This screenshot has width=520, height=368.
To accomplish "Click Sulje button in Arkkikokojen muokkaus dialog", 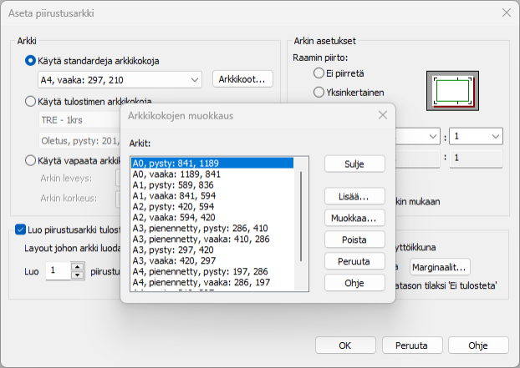I will click(354, 164).
